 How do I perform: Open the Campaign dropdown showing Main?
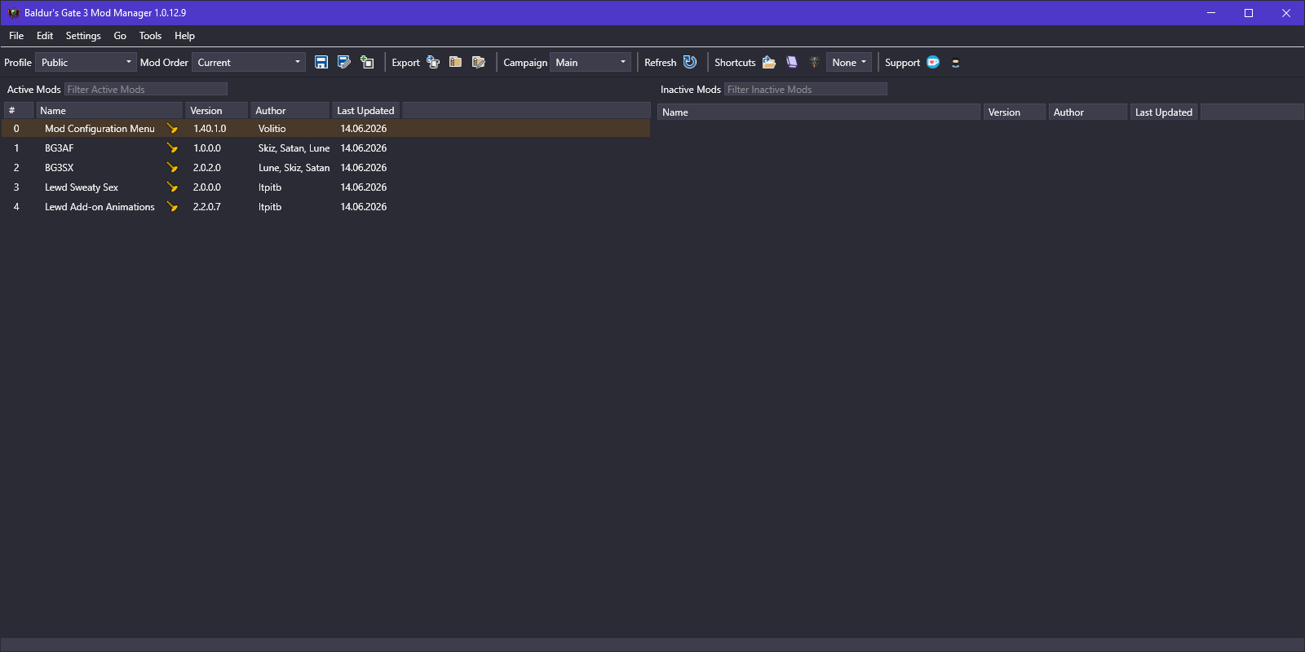point(591,62)
